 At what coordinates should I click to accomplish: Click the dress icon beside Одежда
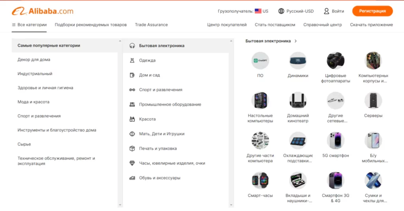132,60
